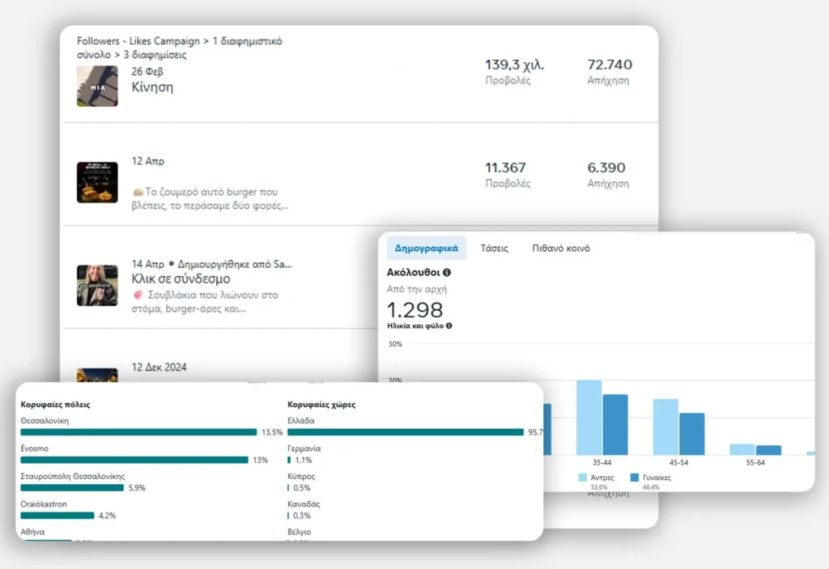Click the info icon next to Ακόλουθοι

point(448,273)
